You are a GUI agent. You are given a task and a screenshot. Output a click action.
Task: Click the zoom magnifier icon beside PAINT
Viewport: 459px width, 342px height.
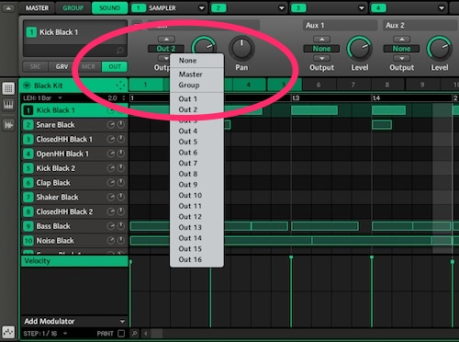135,334
